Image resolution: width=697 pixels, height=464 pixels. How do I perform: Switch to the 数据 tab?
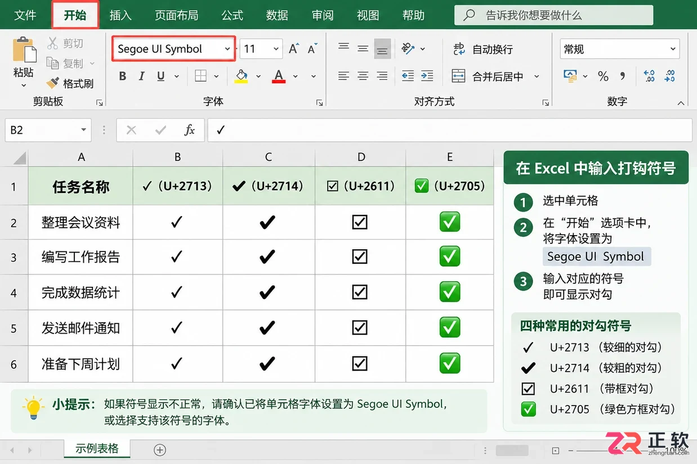[x=277, y=15]
